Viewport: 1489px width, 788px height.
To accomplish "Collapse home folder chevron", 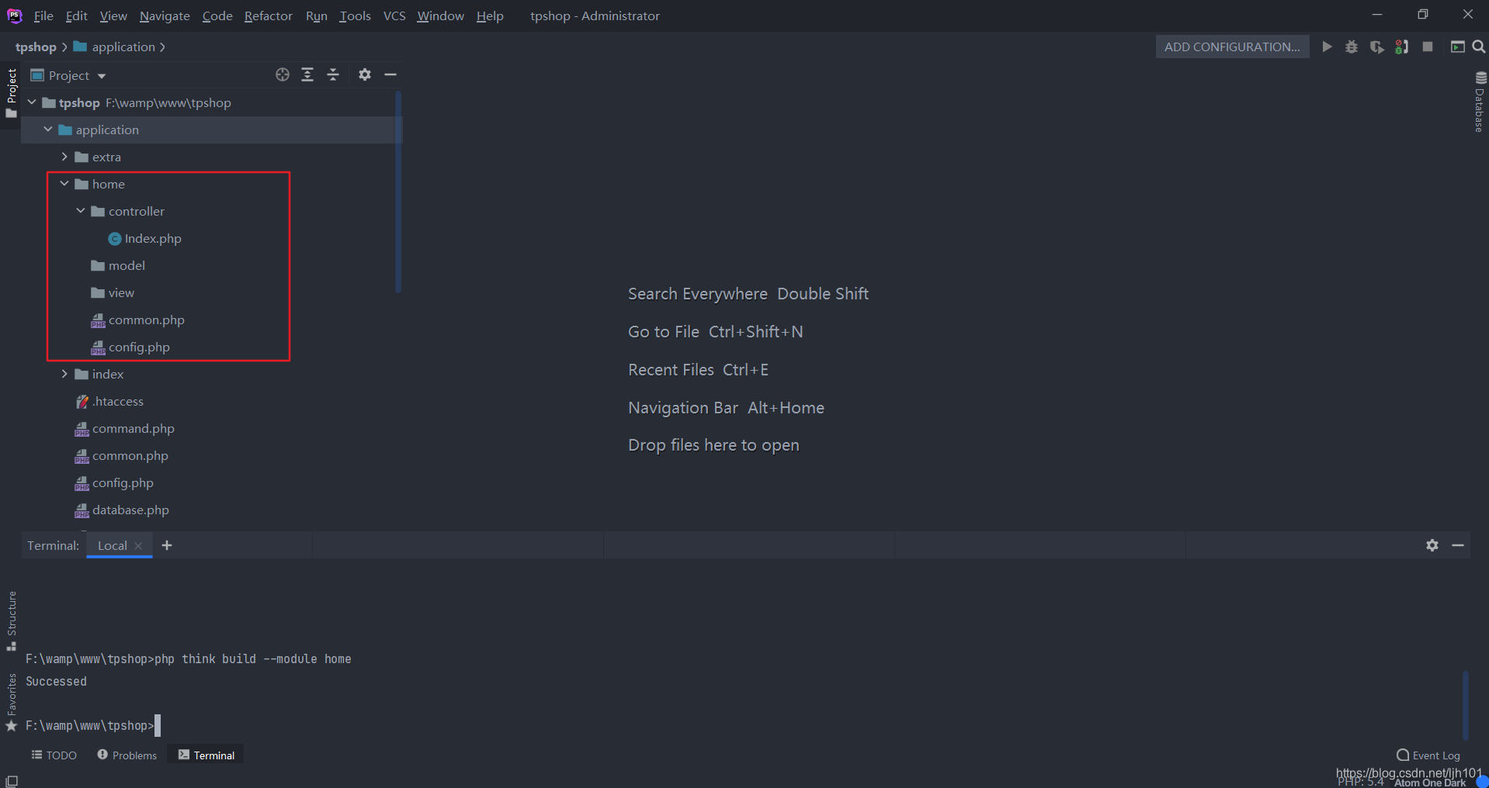I will [64, 184].
